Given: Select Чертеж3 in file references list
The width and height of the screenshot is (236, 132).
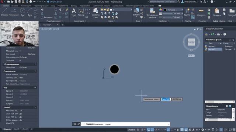Looking at the screenshot, I should tap(215, 49).
